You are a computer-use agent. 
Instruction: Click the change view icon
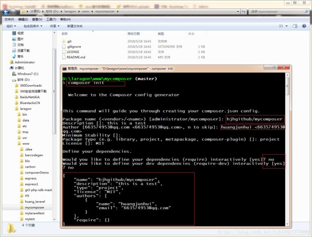tap(281, 26)
